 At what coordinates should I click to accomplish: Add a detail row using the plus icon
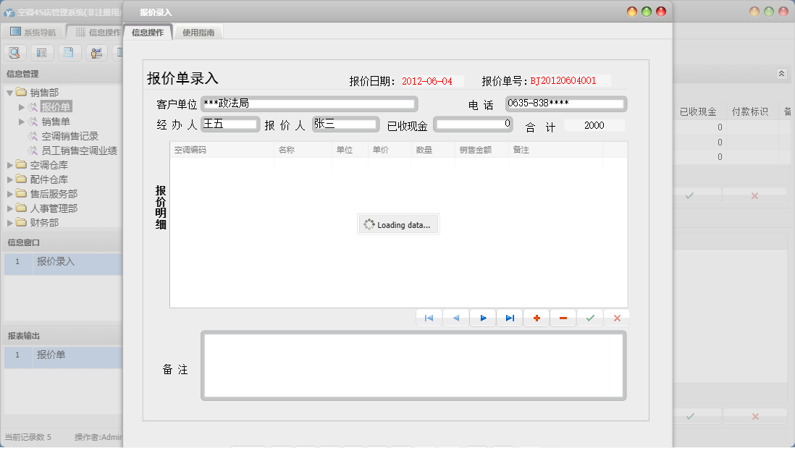coord(537,317)
